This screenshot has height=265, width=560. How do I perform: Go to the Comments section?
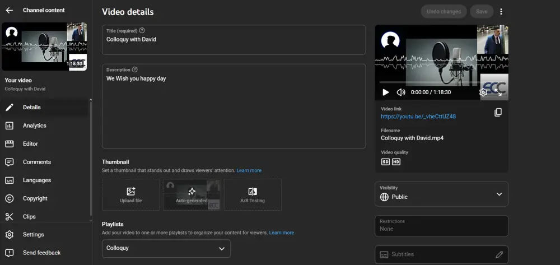click(44, 162)
